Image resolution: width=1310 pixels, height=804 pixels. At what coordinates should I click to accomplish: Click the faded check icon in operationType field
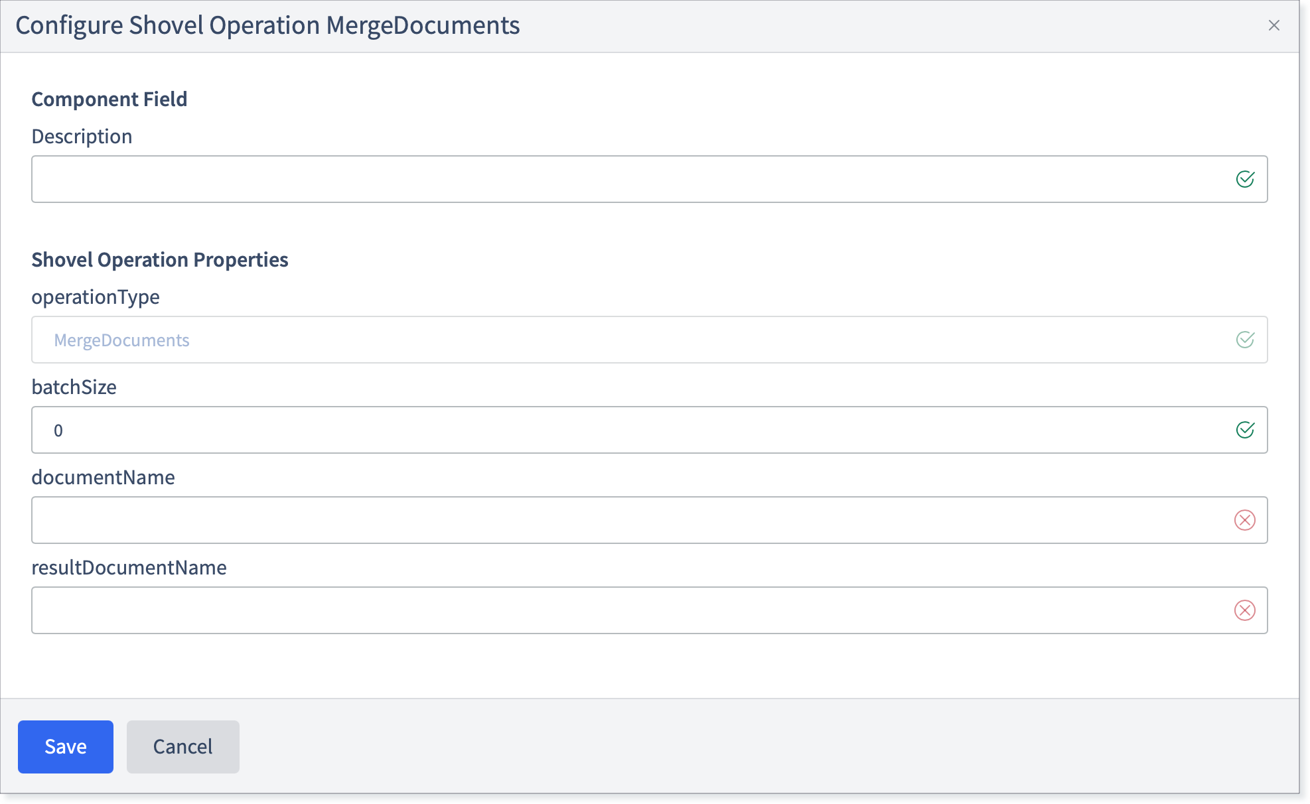1245,340
